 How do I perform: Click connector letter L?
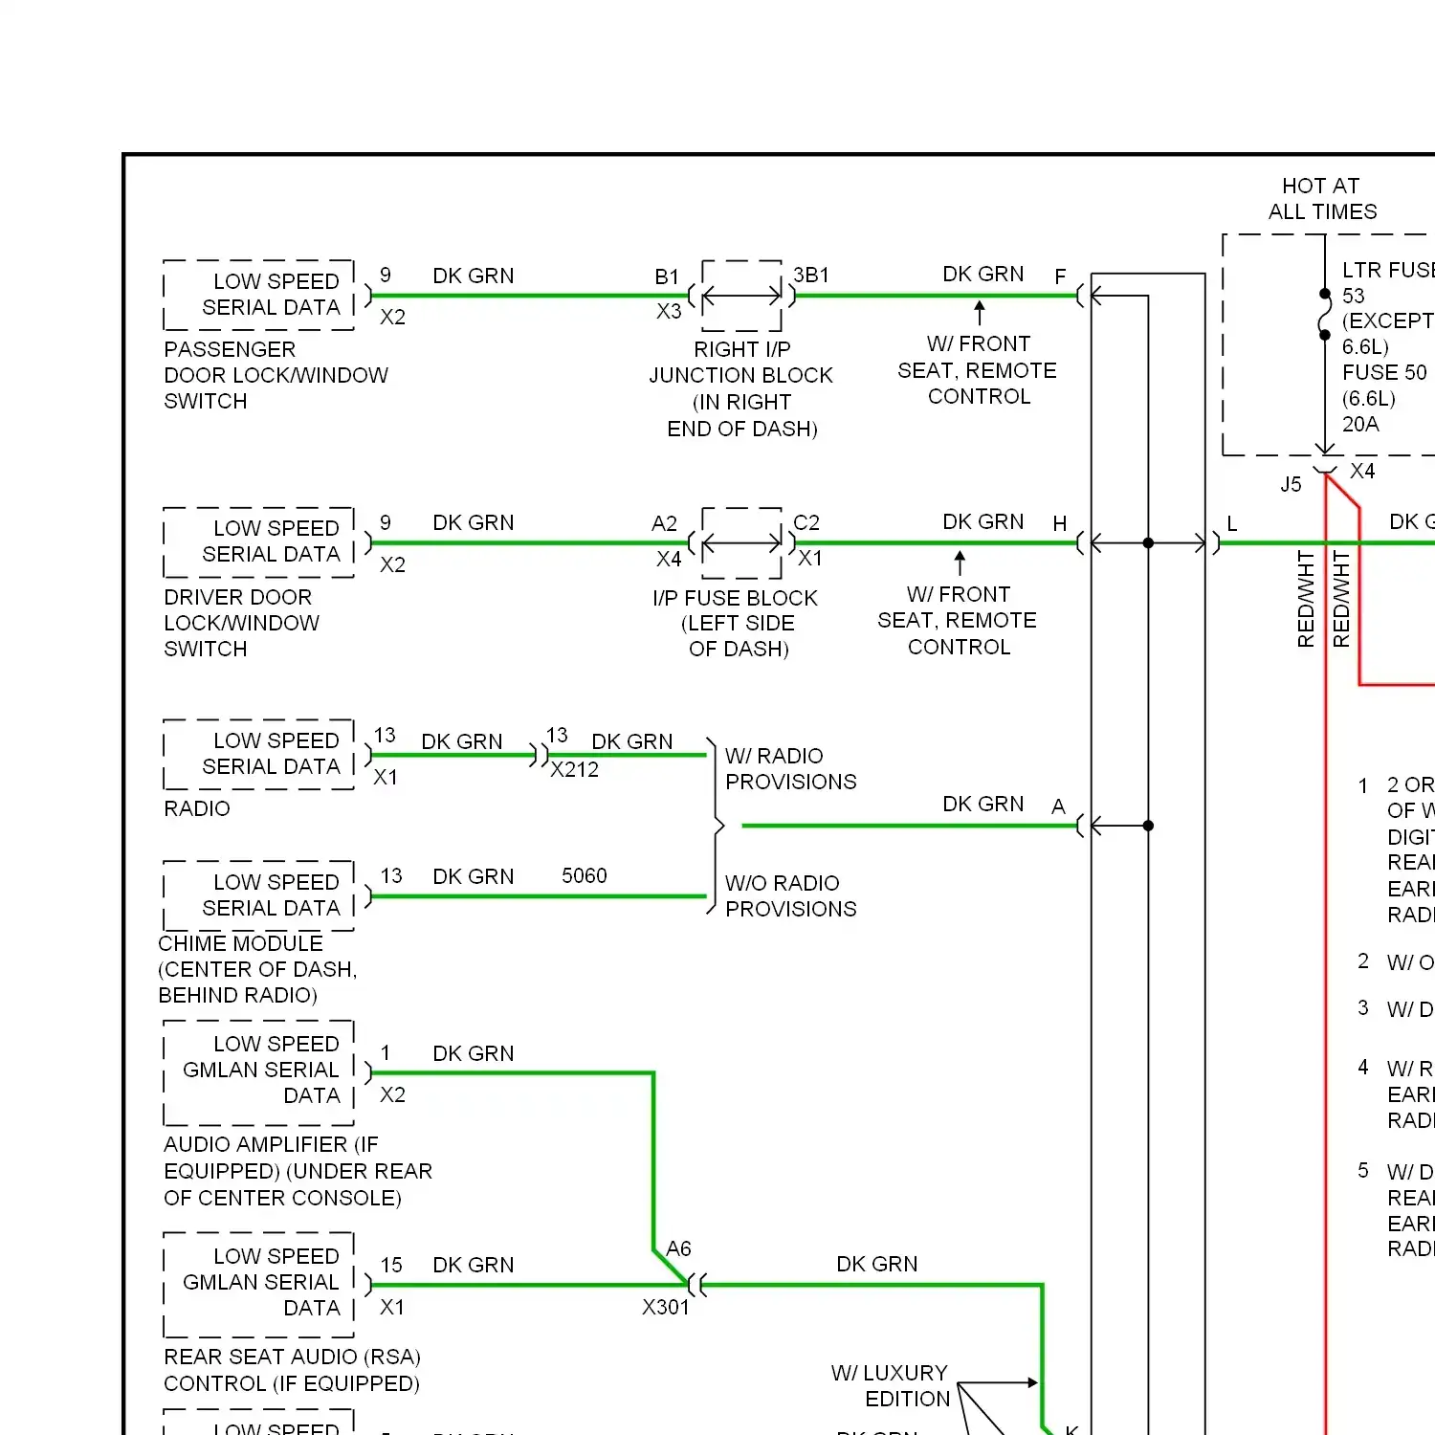[x=1232, y=523]
